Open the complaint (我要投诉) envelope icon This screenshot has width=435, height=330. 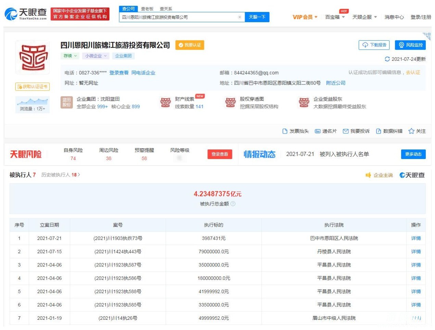(x=346, y=131)
